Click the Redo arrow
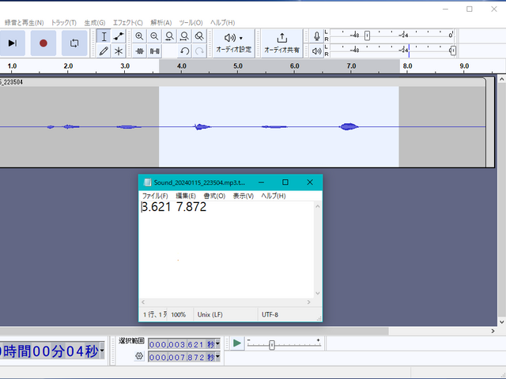This screenshot has height=379, width=506. click(199, 51)
